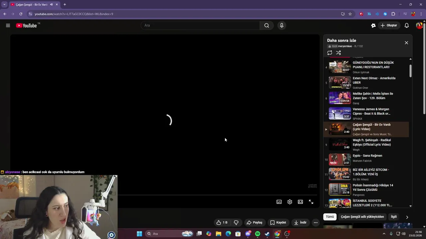Bookmark this page with star
The image size is (426, 239).
[x=350, y=14]
